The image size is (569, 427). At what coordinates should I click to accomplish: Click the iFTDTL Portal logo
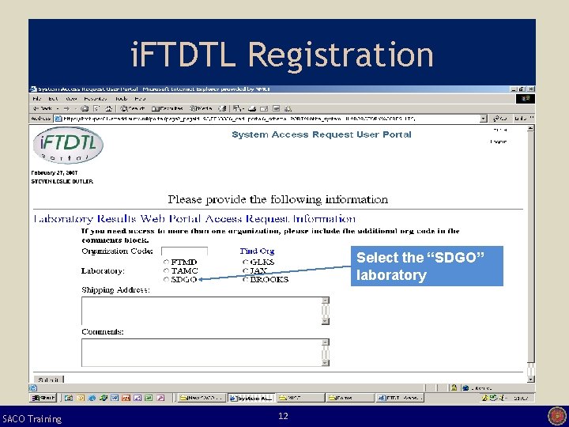click(x=68, y=145)
